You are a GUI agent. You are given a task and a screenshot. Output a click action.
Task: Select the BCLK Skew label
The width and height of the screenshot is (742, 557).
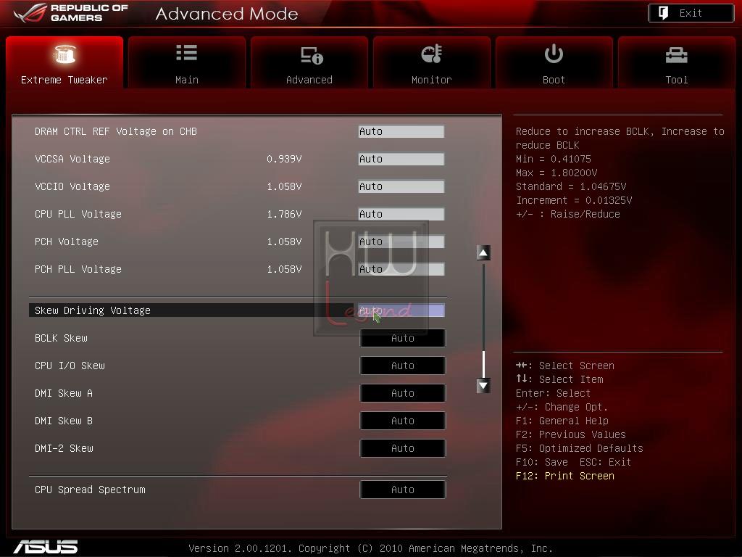pyautogui.click(x=61, y=338)
